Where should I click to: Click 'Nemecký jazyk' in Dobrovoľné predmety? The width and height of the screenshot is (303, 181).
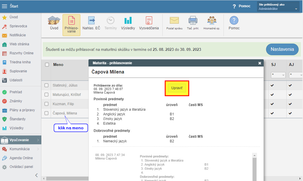pos(115,141)
